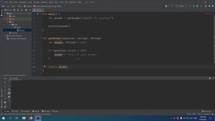Screen dimensions: 215x121
Task: Collapse the main folder in tree
Action: point(10,25)
